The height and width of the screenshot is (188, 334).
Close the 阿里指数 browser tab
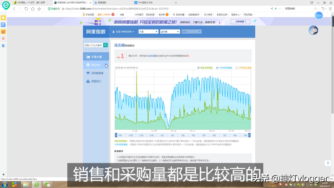coord(90,3)
